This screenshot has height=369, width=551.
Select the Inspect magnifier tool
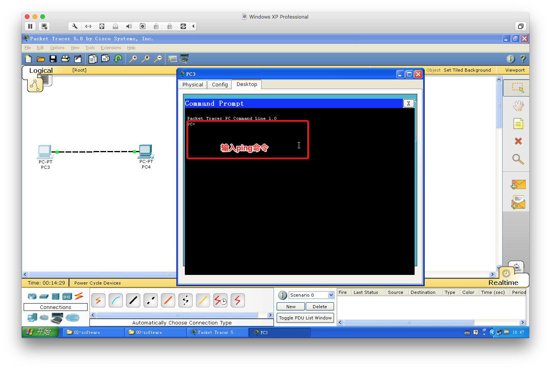click(518, 159)
